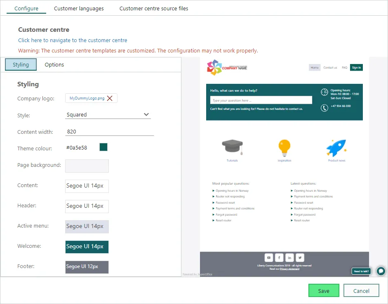This screenshot has height=304, width=388.
Task: Open the Welcome font style picker
Action: point(87,247)
